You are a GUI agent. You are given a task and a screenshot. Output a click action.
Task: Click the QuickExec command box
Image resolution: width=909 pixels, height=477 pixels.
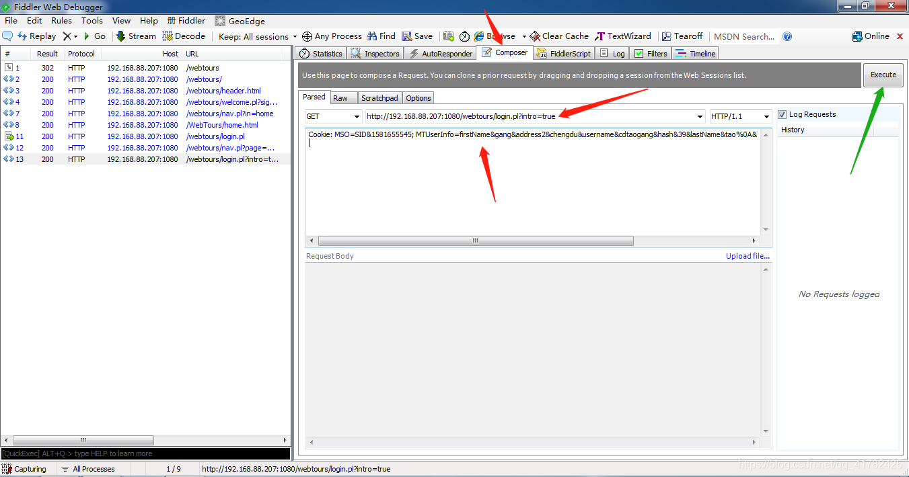[x=145, y=453]
